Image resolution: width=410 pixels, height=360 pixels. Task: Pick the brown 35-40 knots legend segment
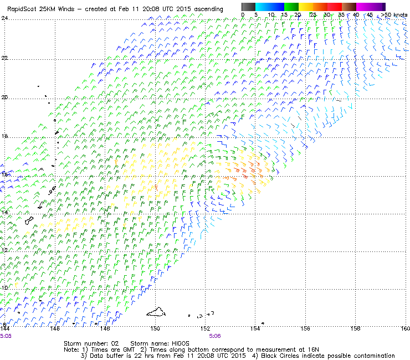point(349,7)
